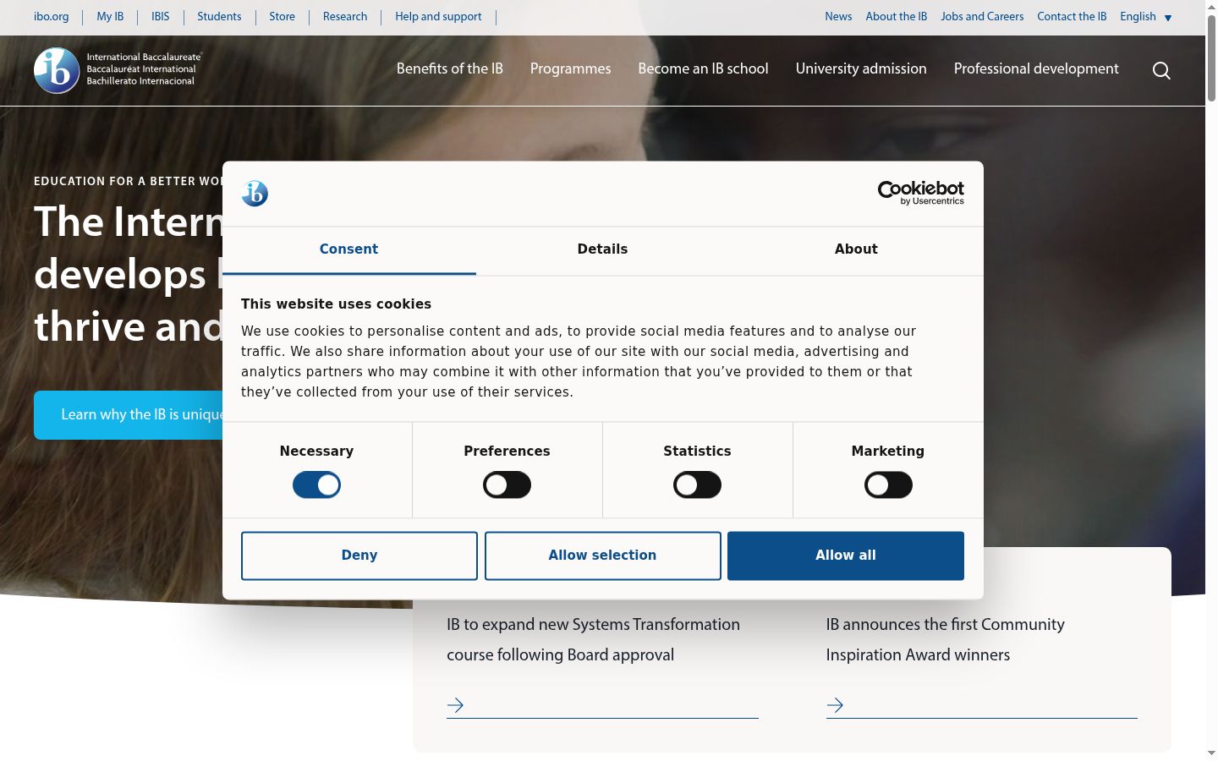This screenshot has height=761, width=1218.
Task: Open the Cookiebot by Usercentrics logo link
Action: [920, 193]
